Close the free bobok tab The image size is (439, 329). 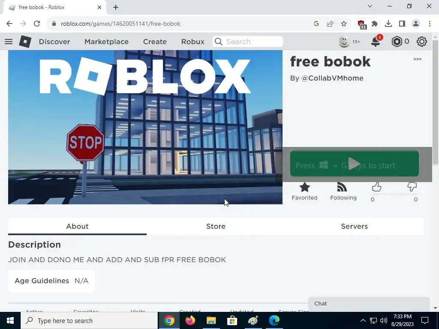coord(99,7)
